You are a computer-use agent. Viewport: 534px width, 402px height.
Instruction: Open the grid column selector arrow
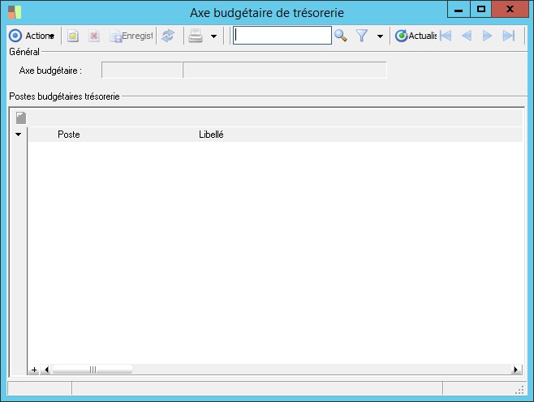[19, 135]
